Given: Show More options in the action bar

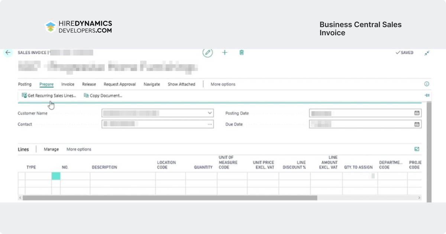Looking at the screenshot, I should [x=223, y=84].
